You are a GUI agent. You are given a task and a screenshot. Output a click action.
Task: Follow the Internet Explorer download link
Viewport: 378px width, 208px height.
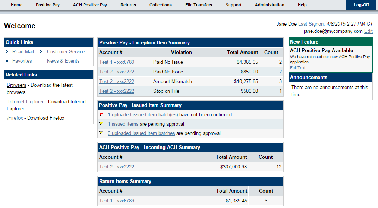pyautogui.click(x=26, y=102)
